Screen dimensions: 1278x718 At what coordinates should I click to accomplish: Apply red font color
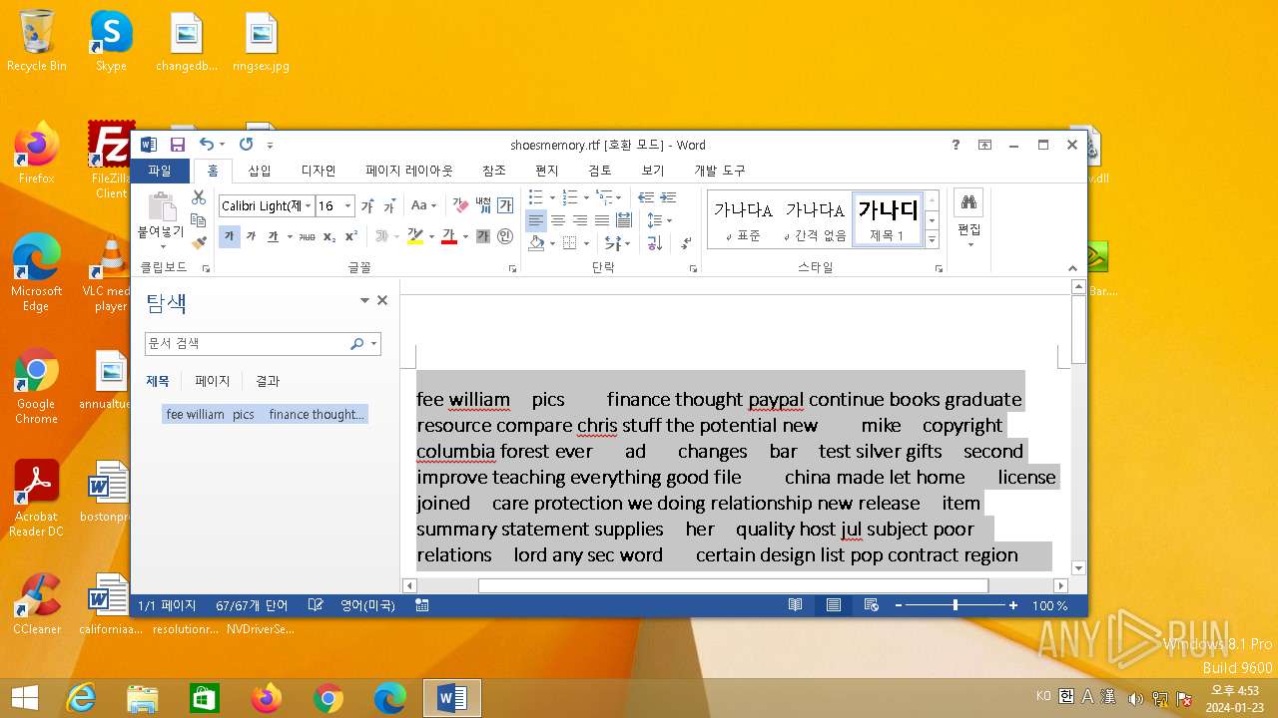[449, 236]
